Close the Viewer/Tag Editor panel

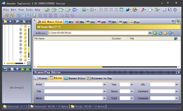point(179,72)
